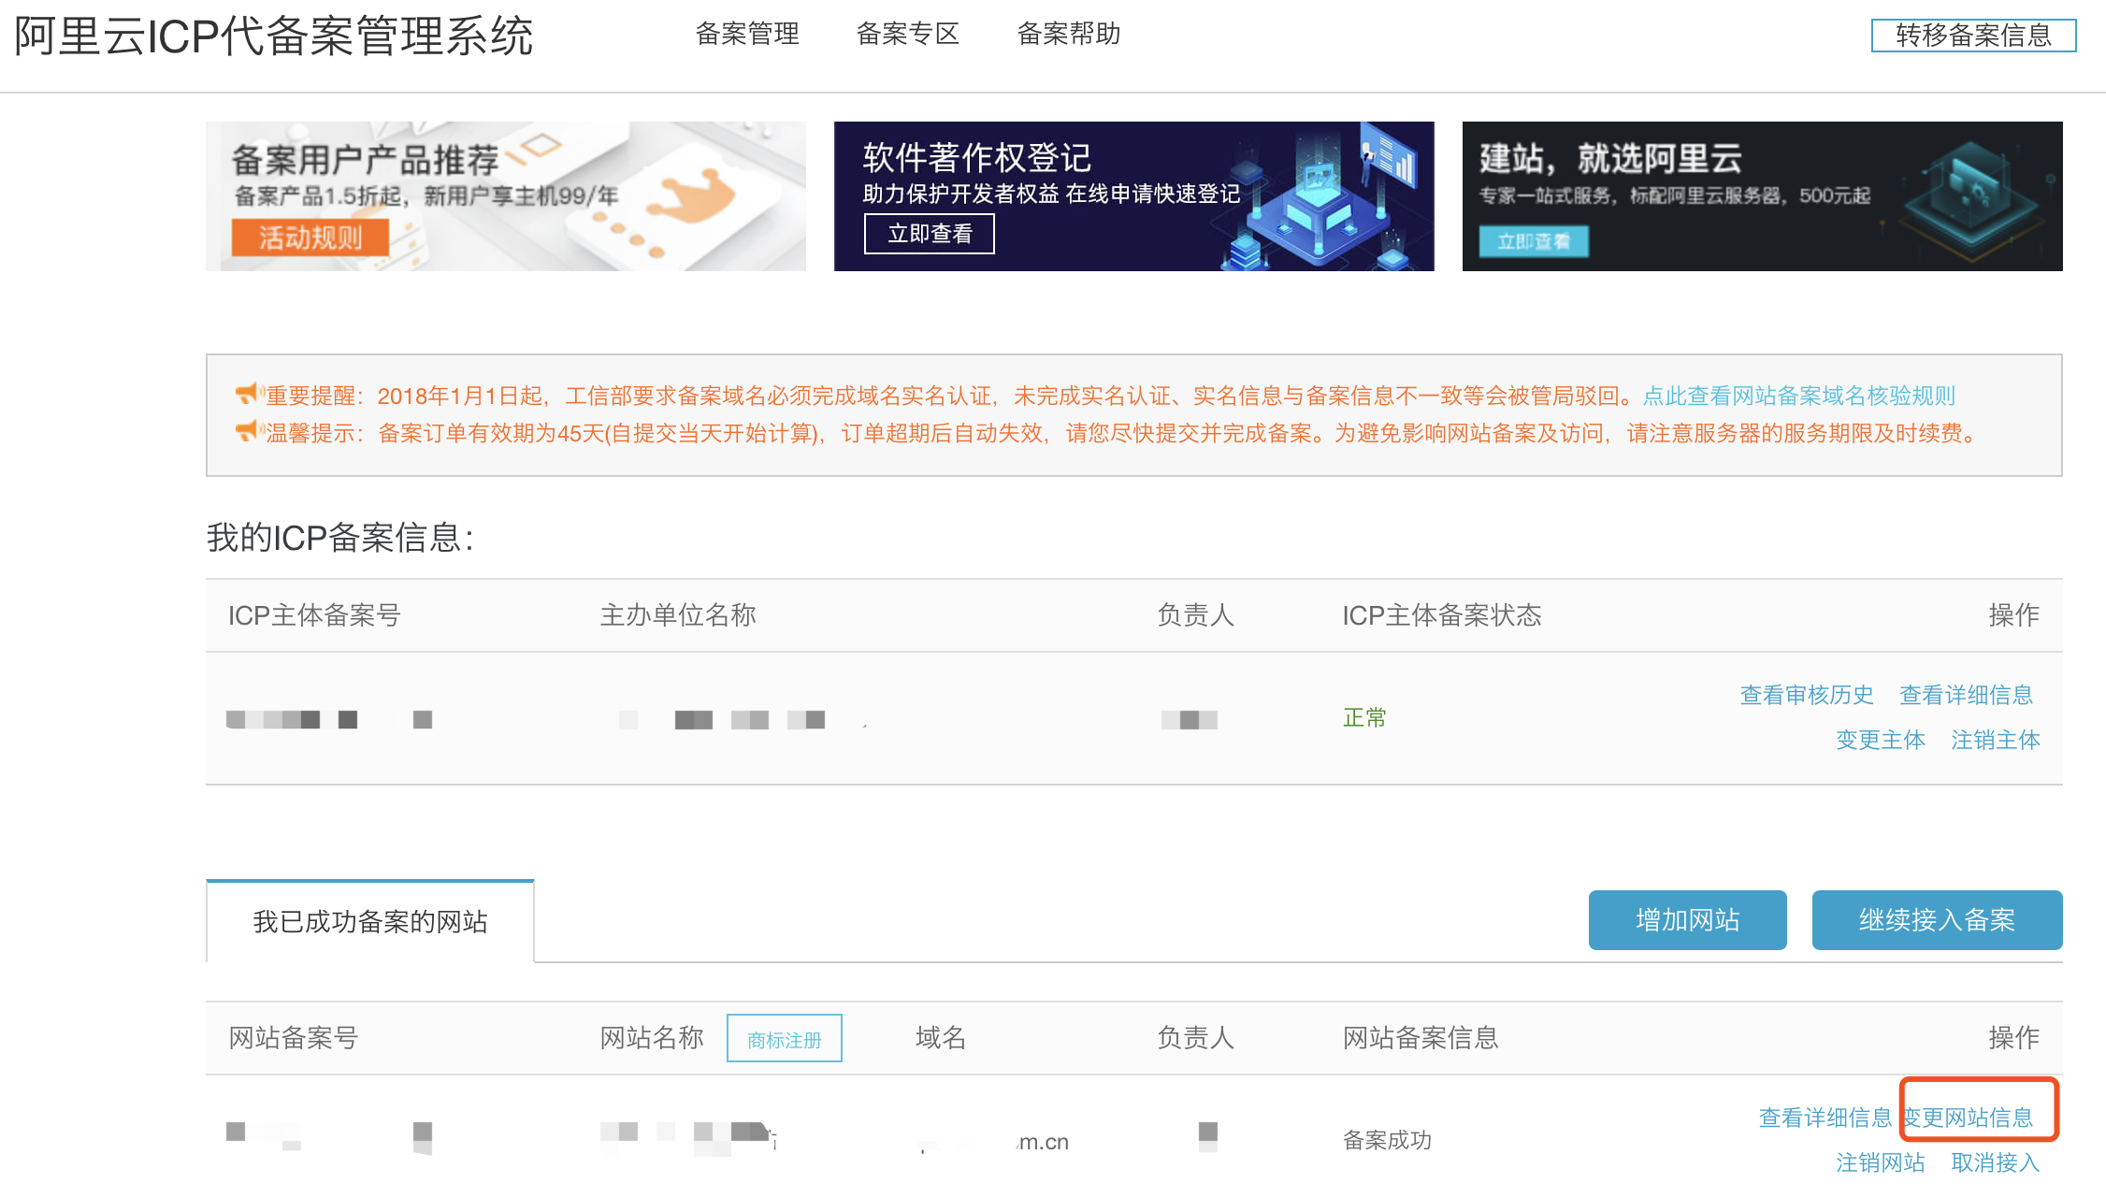Click 立即查看 in the software copyright banner

(x=928, y=234)
